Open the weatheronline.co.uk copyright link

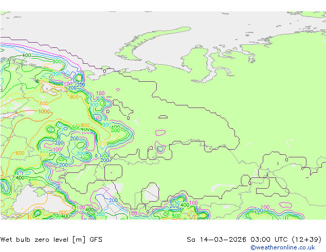coord(283,247)
